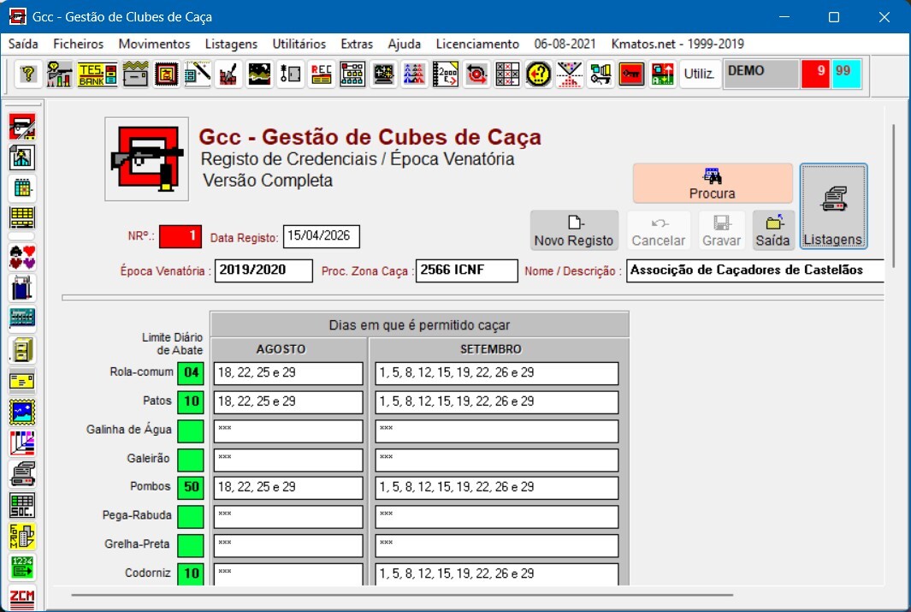Image resolution: width=911 pixels, height=612 pixels.
Task: Select the playing card suits sidebar icon
Action: [x=22, y=256]
